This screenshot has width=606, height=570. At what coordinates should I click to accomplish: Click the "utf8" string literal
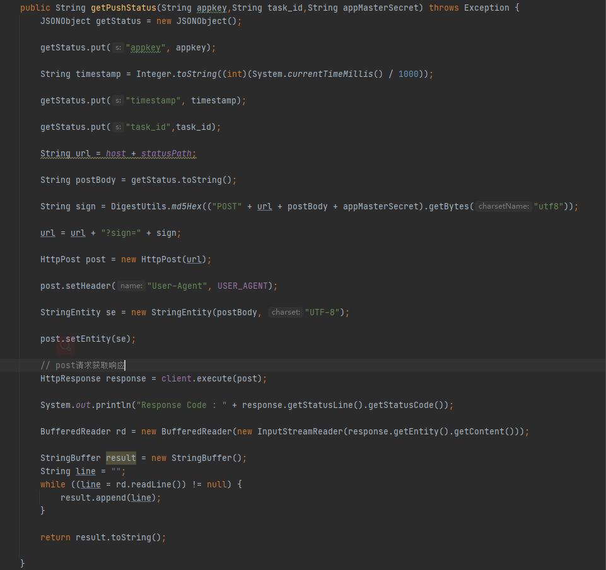[549, 206]
